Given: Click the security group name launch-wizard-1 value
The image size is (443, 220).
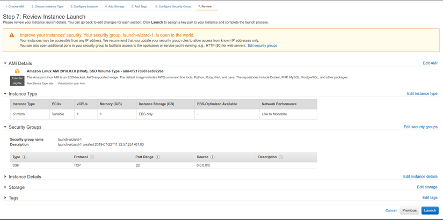Looking at the screenshot, I should click(70, 140).
